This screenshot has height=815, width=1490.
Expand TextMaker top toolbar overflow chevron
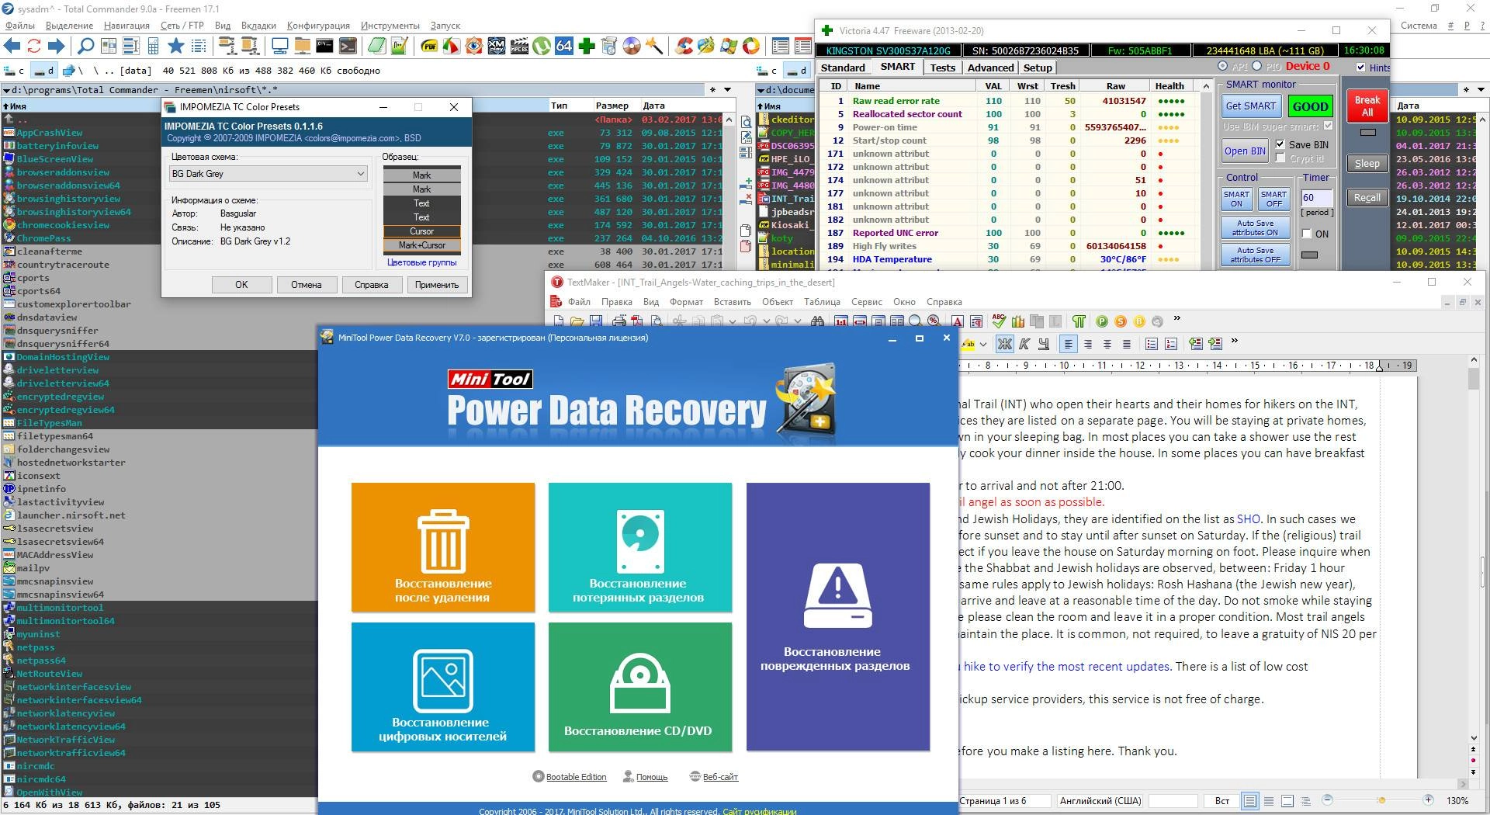pyautogui.click(x=1176, y=317)
